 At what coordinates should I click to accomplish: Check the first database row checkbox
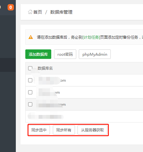click(30, 80)
